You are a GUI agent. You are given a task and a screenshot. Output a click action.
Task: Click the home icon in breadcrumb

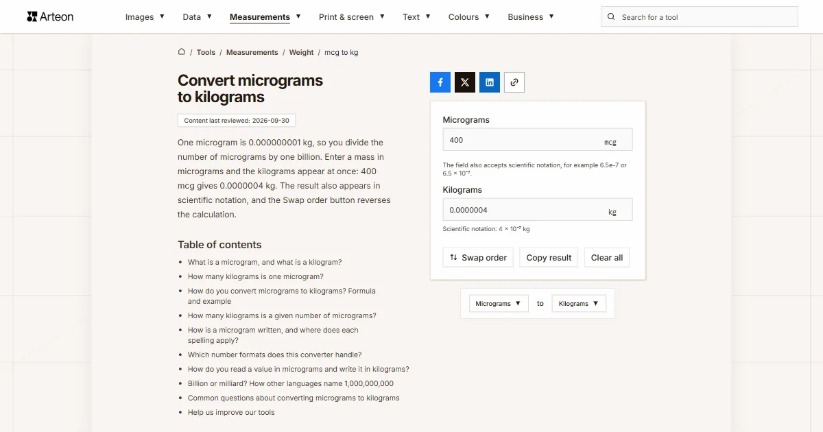pos(182,52)
